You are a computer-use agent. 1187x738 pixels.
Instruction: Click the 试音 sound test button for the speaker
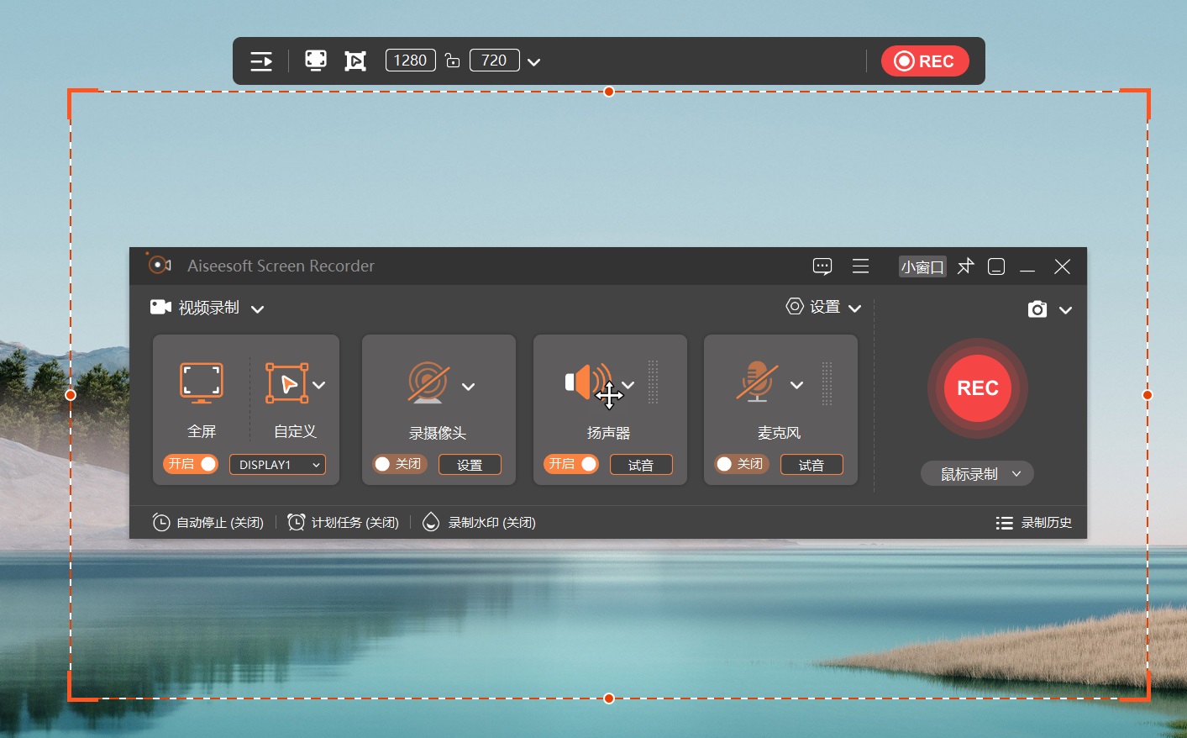[641, 464]
